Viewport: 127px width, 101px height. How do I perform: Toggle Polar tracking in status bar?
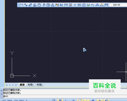click(x=73, y=100)
